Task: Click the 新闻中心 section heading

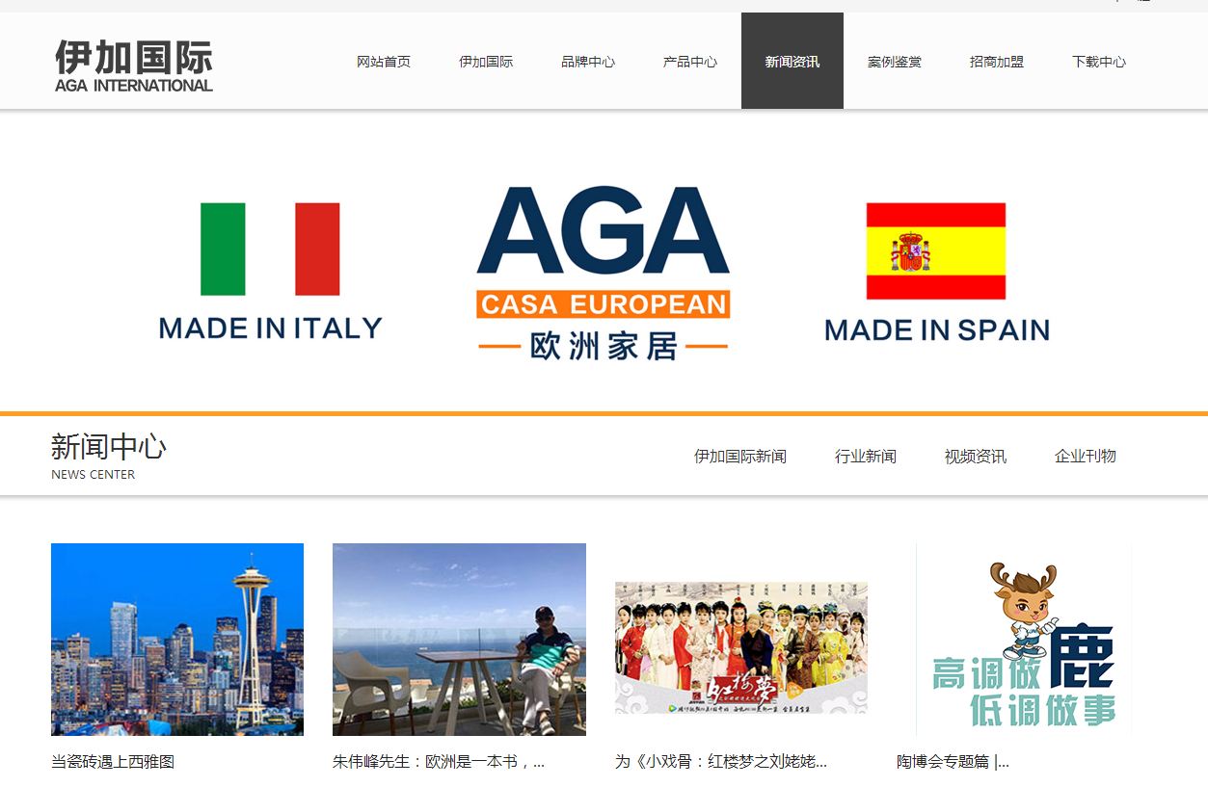Action: coord(109,447)
